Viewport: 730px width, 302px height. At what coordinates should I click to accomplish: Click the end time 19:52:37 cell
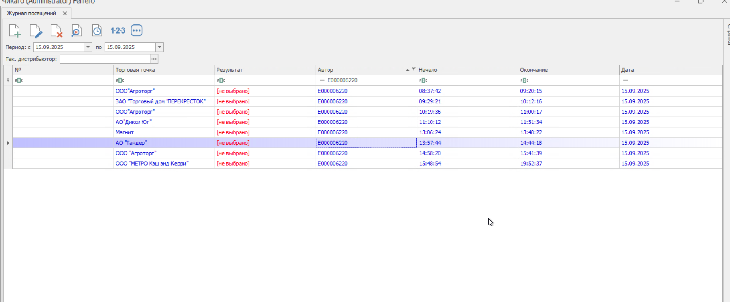click(x=569, y=164)
